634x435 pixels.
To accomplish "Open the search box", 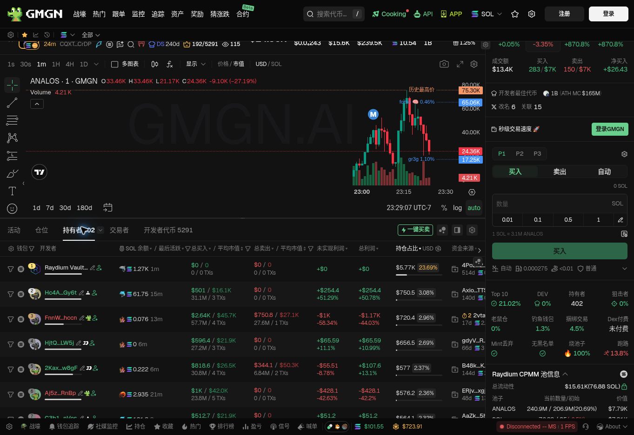I will click(334, 14).
